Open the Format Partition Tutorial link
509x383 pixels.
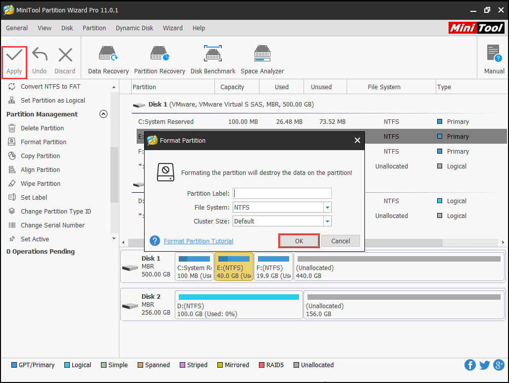(198, 241)
